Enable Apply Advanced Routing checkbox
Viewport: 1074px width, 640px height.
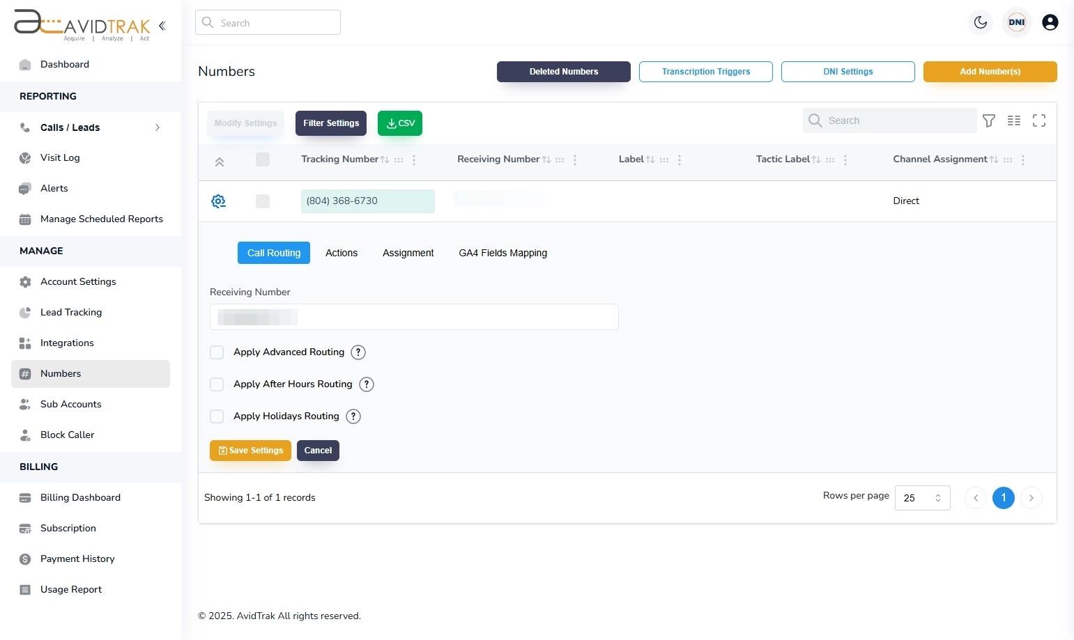click(x=217, y=352)
